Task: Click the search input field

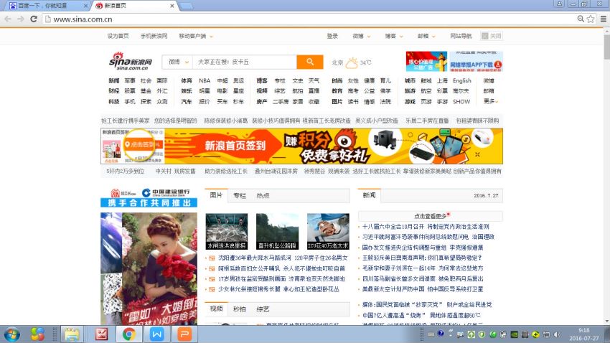Action: click(245, 62)
